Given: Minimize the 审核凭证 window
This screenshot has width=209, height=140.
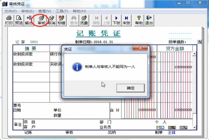Looking at the screenshot, I should coord(179,3).
